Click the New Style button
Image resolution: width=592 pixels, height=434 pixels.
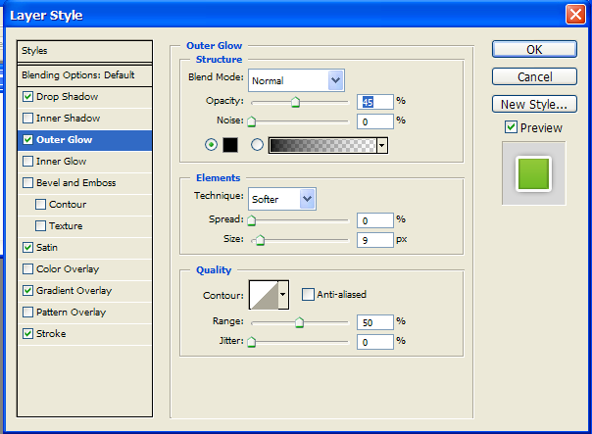coord(533,104)
